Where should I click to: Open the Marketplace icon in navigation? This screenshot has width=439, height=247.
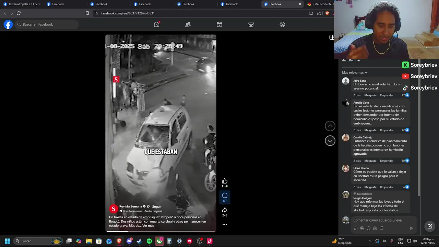pyautogui.click(x=251, y=24)
